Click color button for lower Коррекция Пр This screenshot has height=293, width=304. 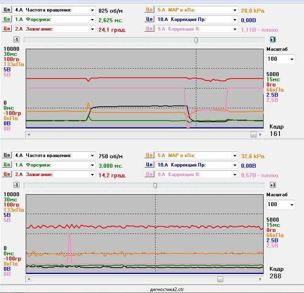click(x=149, y=165)
